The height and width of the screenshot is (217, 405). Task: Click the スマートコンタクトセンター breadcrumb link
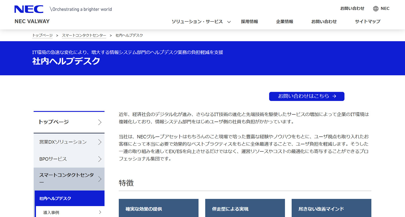coord(84,35)
